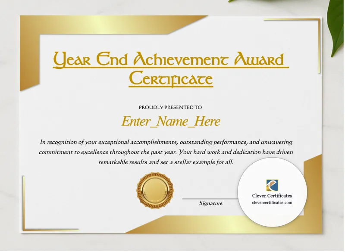Select the Enter_Name_Here name placeholder
The height and width of the screenshot is (252, 345).
coord(171,122)
